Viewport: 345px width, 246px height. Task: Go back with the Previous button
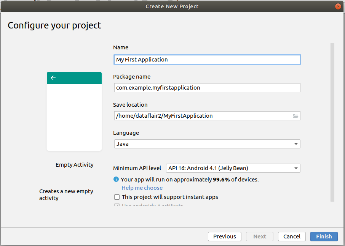[x=224, y=237]
